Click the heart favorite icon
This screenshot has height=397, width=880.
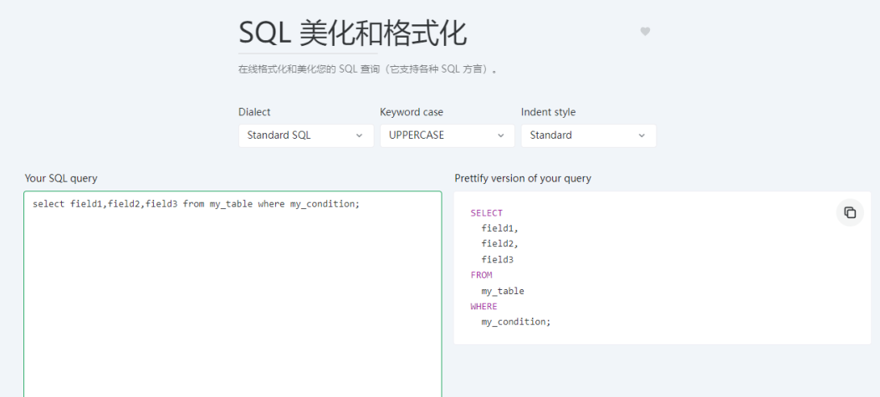pyautogui.click(x=645, y=32)
